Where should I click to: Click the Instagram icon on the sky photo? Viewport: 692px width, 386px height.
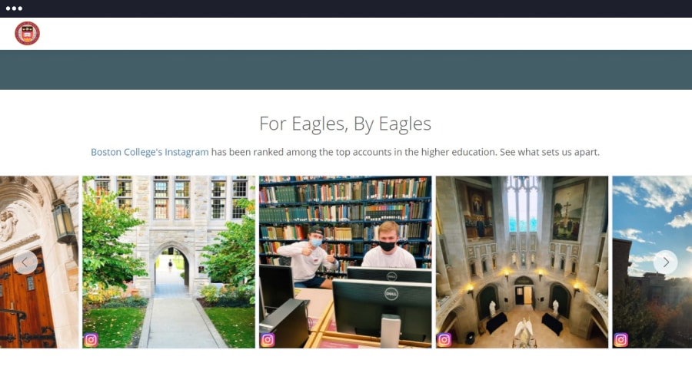(x=620, y=340)
